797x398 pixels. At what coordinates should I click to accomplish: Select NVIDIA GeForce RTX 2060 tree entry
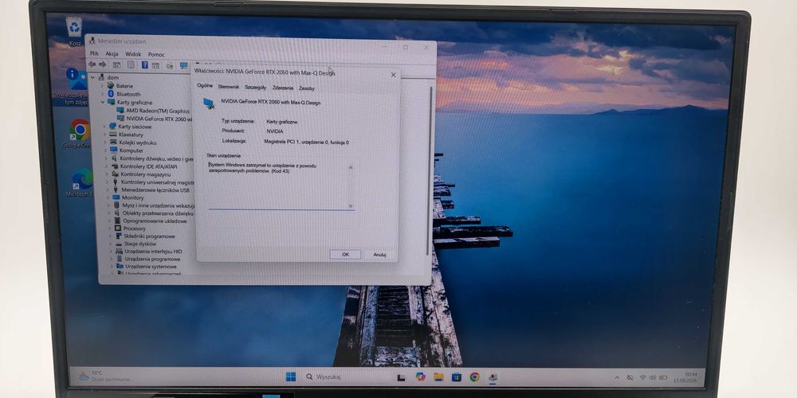click(159, 119)
